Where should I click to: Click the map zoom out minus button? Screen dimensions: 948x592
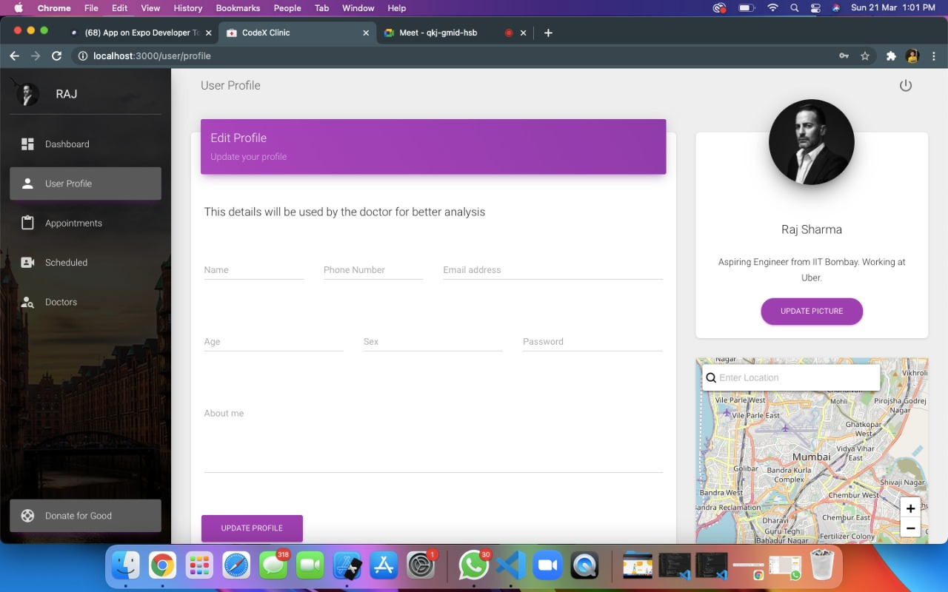pyautogui.click(x=910, y=528)
